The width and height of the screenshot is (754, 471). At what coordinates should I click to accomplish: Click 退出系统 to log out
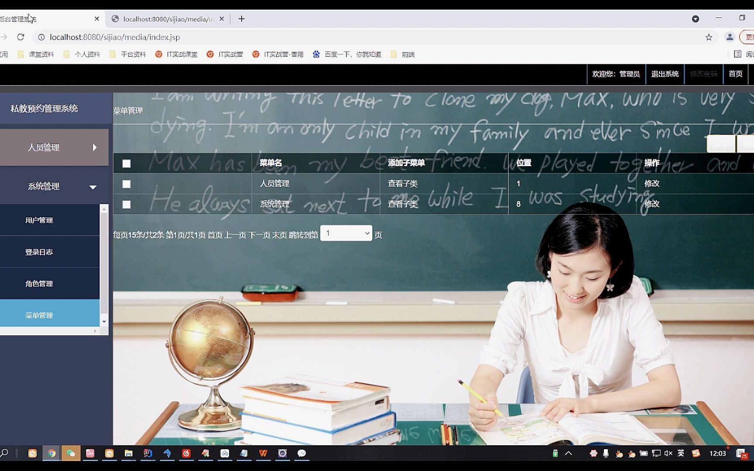(x=665, y=74)
